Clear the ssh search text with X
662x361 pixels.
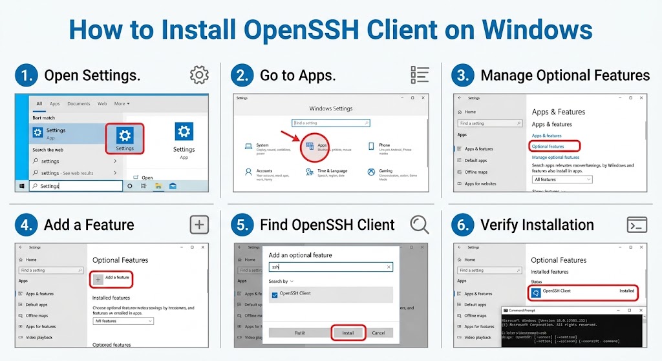point(389,267)
